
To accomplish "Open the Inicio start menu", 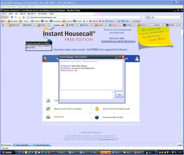I will click(7, 152).
